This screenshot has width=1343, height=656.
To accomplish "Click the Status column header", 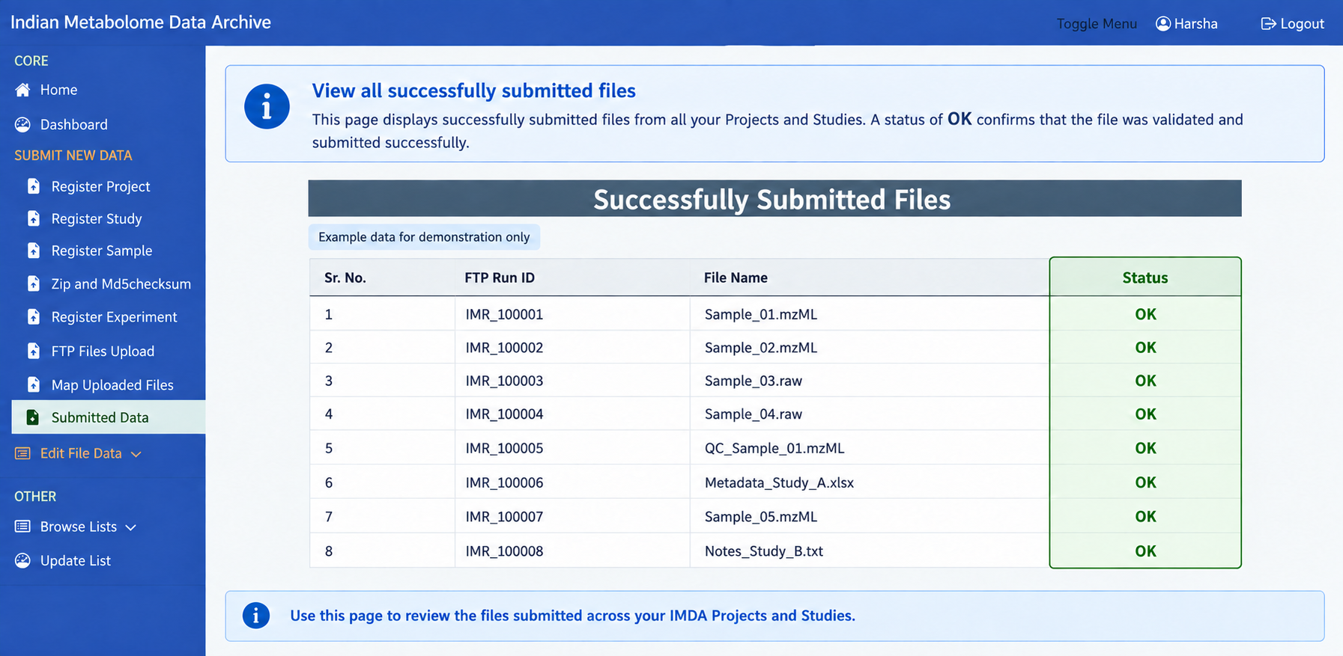I will point(1145,278).
